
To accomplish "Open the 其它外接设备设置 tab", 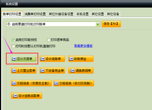I will pyautogui.click(x=61, y=14).
